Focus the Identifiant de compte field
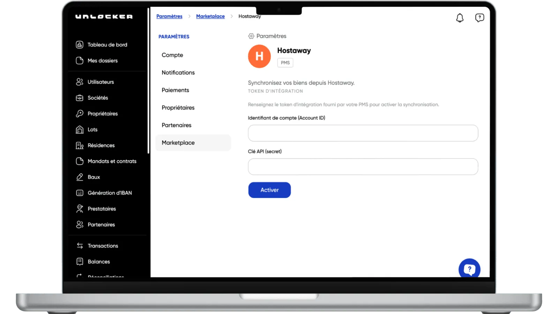 click(363, 133)
